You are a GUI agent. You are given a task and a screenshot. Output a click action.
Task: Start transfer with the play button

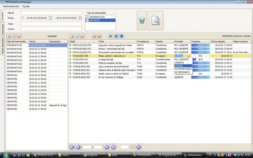coord(111,36)
